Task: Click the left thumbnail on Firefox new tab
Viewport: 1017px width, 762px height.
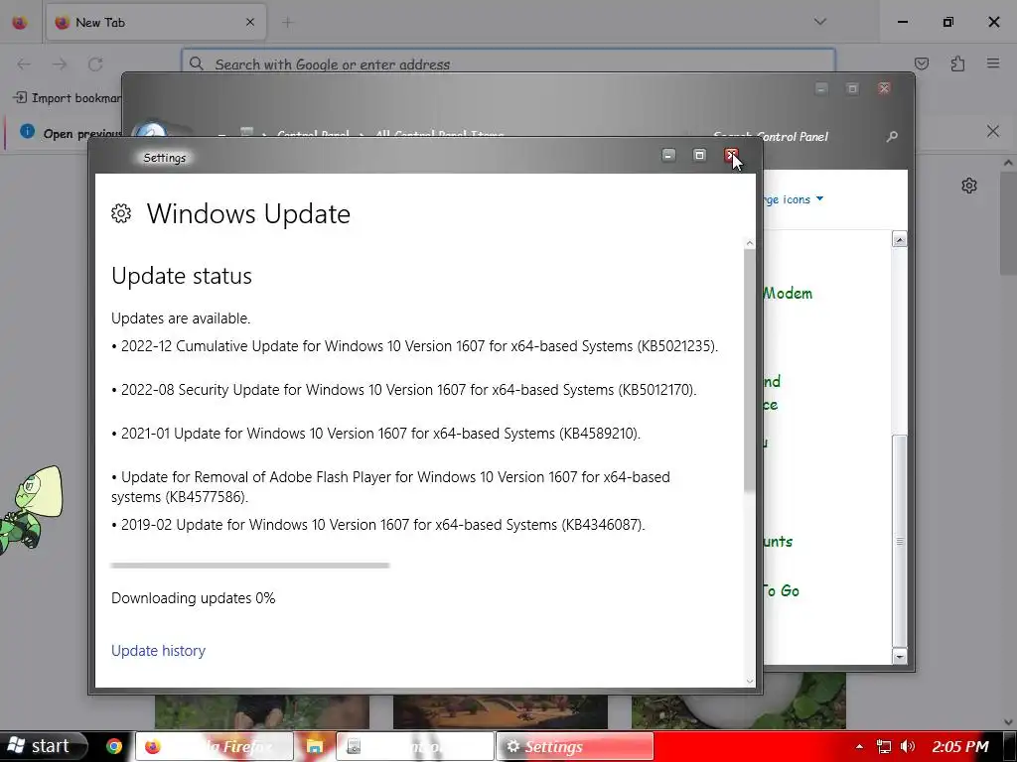Action: tap(262, 711)
